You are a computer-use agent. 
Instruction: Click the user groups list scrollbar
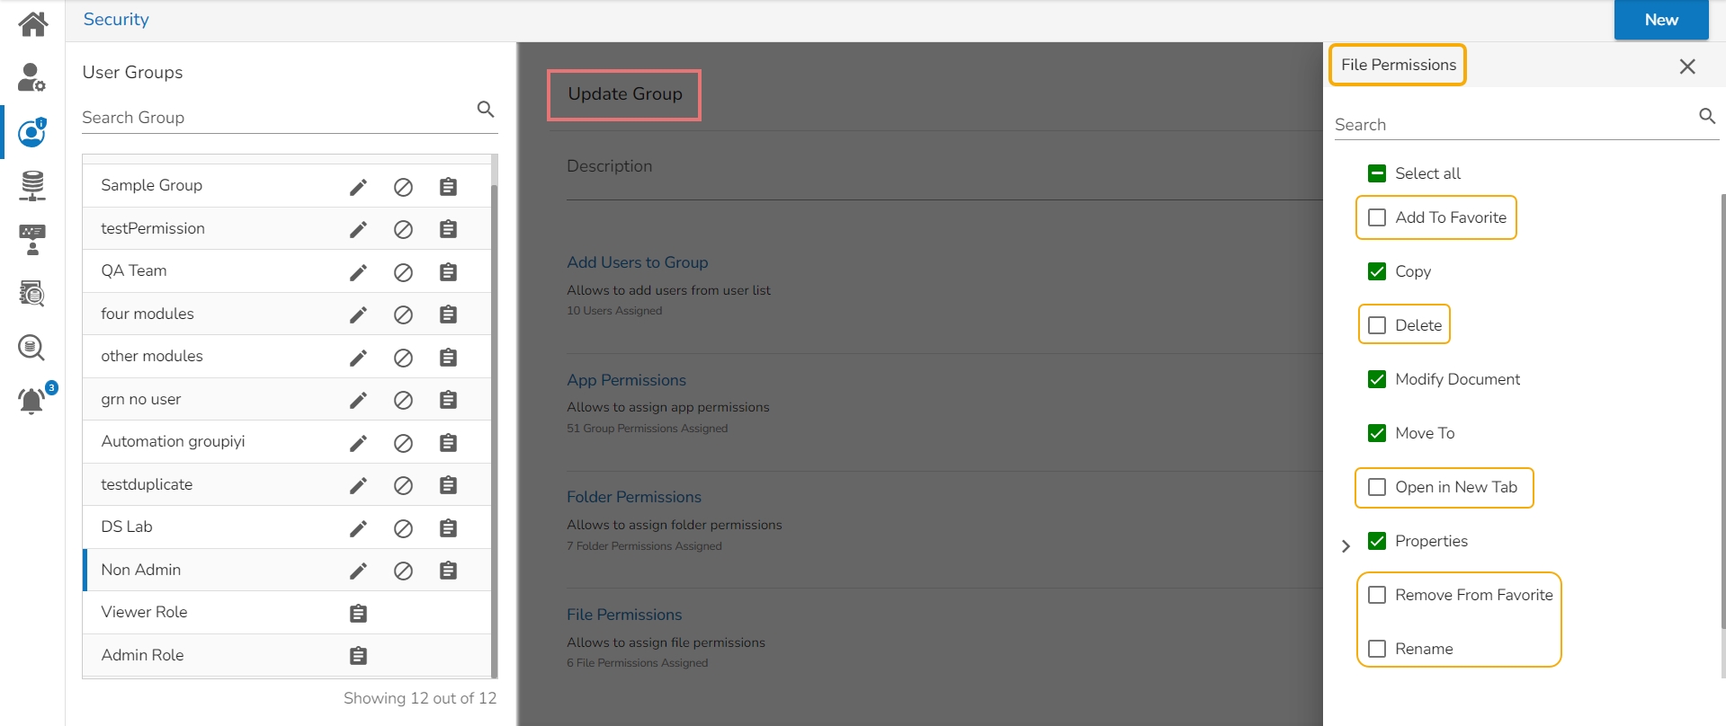495,431
